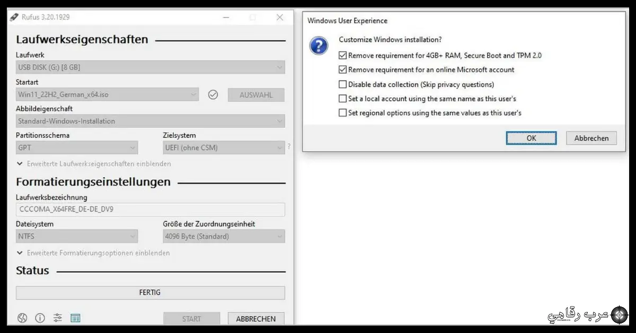
Task: Uncheck Remove requirement for online Microsoft account
Action: point(343,70)
